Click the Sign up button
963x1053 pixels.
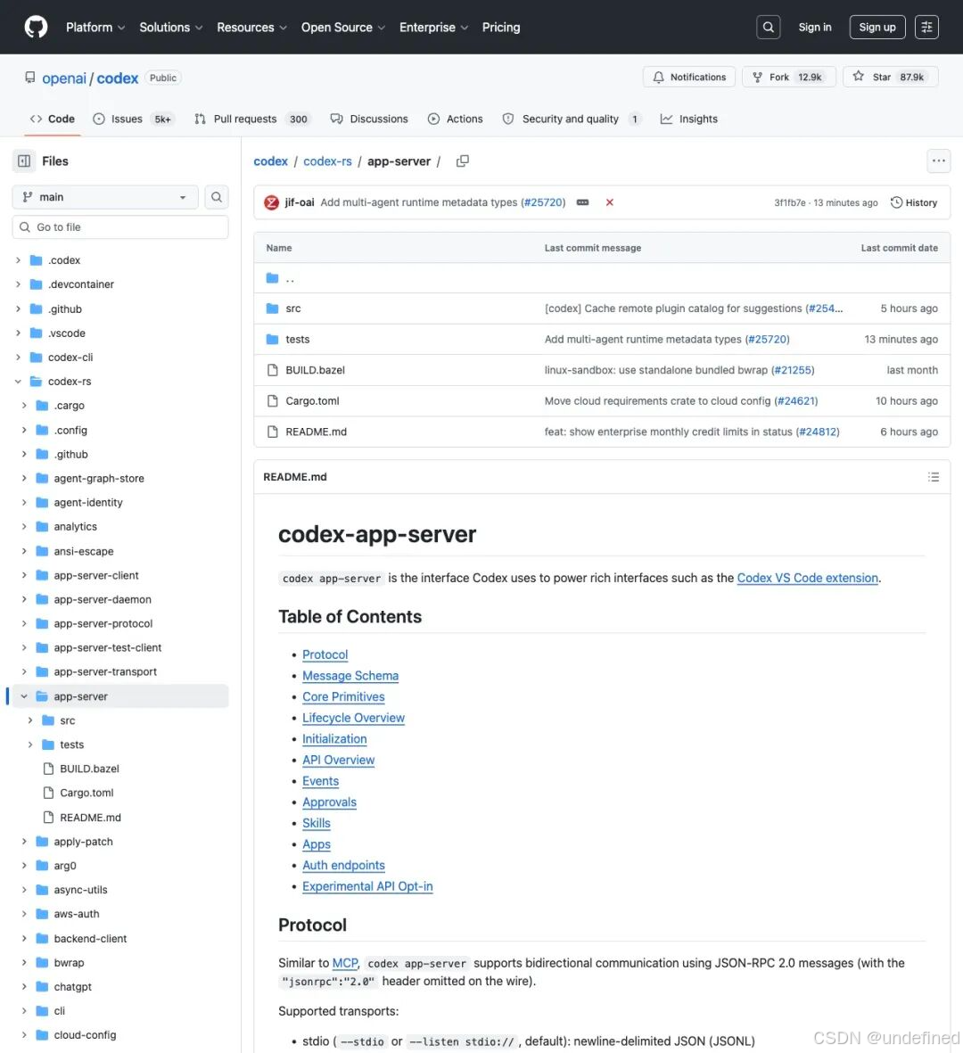[877, 27]
